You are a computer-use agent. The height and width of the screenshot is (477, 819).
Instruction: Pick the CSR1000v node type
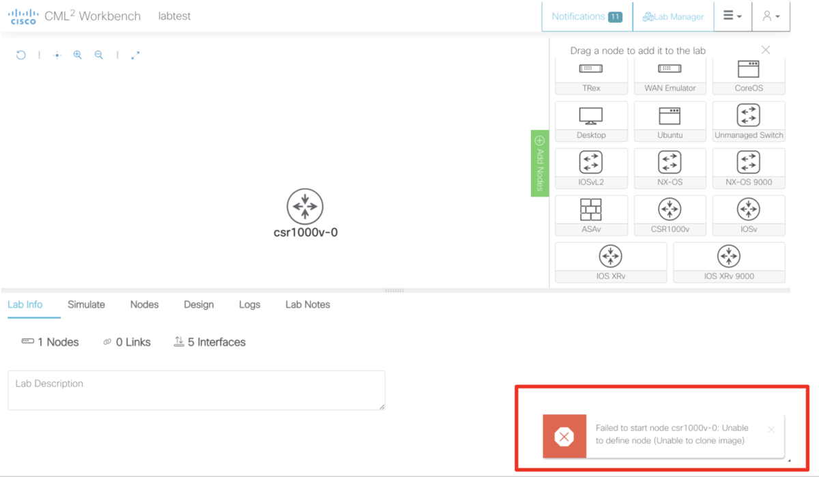coord(670,216)
